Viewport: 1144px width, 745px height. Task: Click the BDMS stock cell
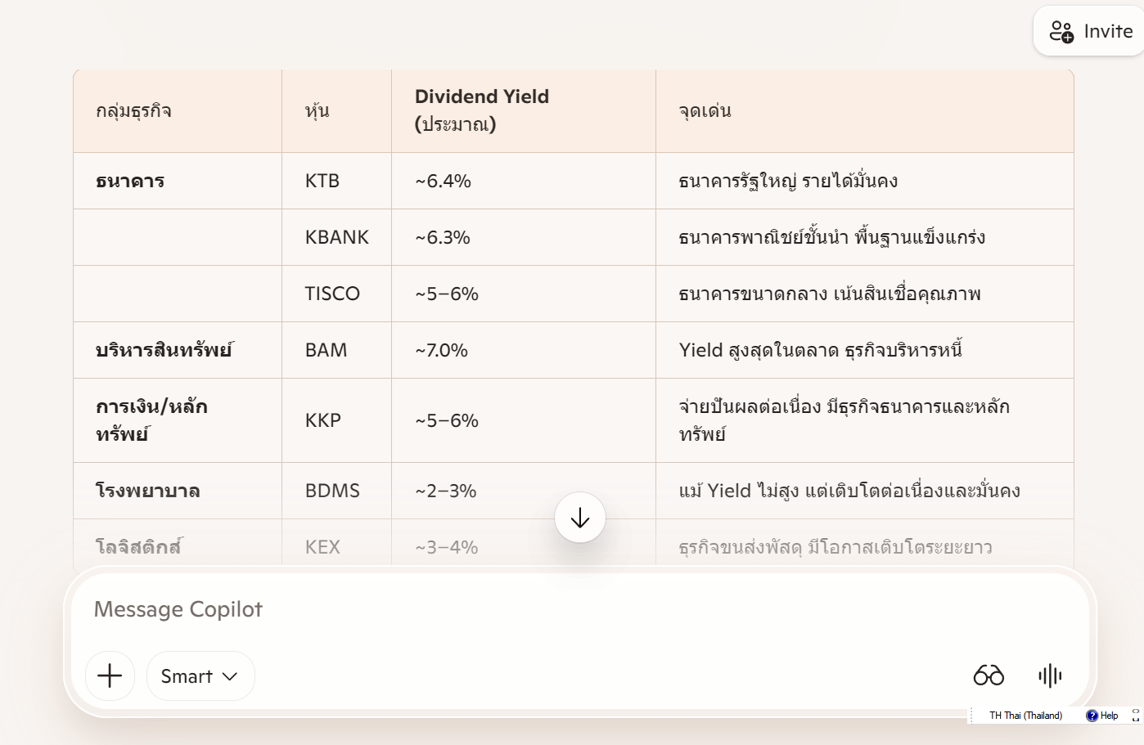(x=332, y=491)
